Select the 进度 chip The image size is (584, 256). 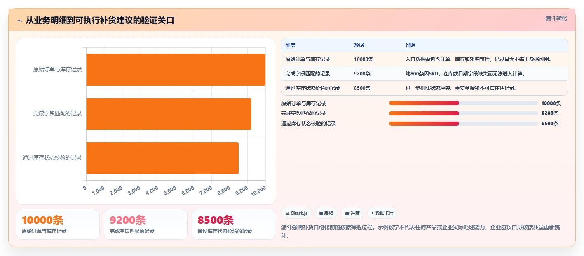click(x=352, y=213)
